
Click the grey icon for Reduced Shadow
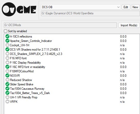[x=7, y=80]
